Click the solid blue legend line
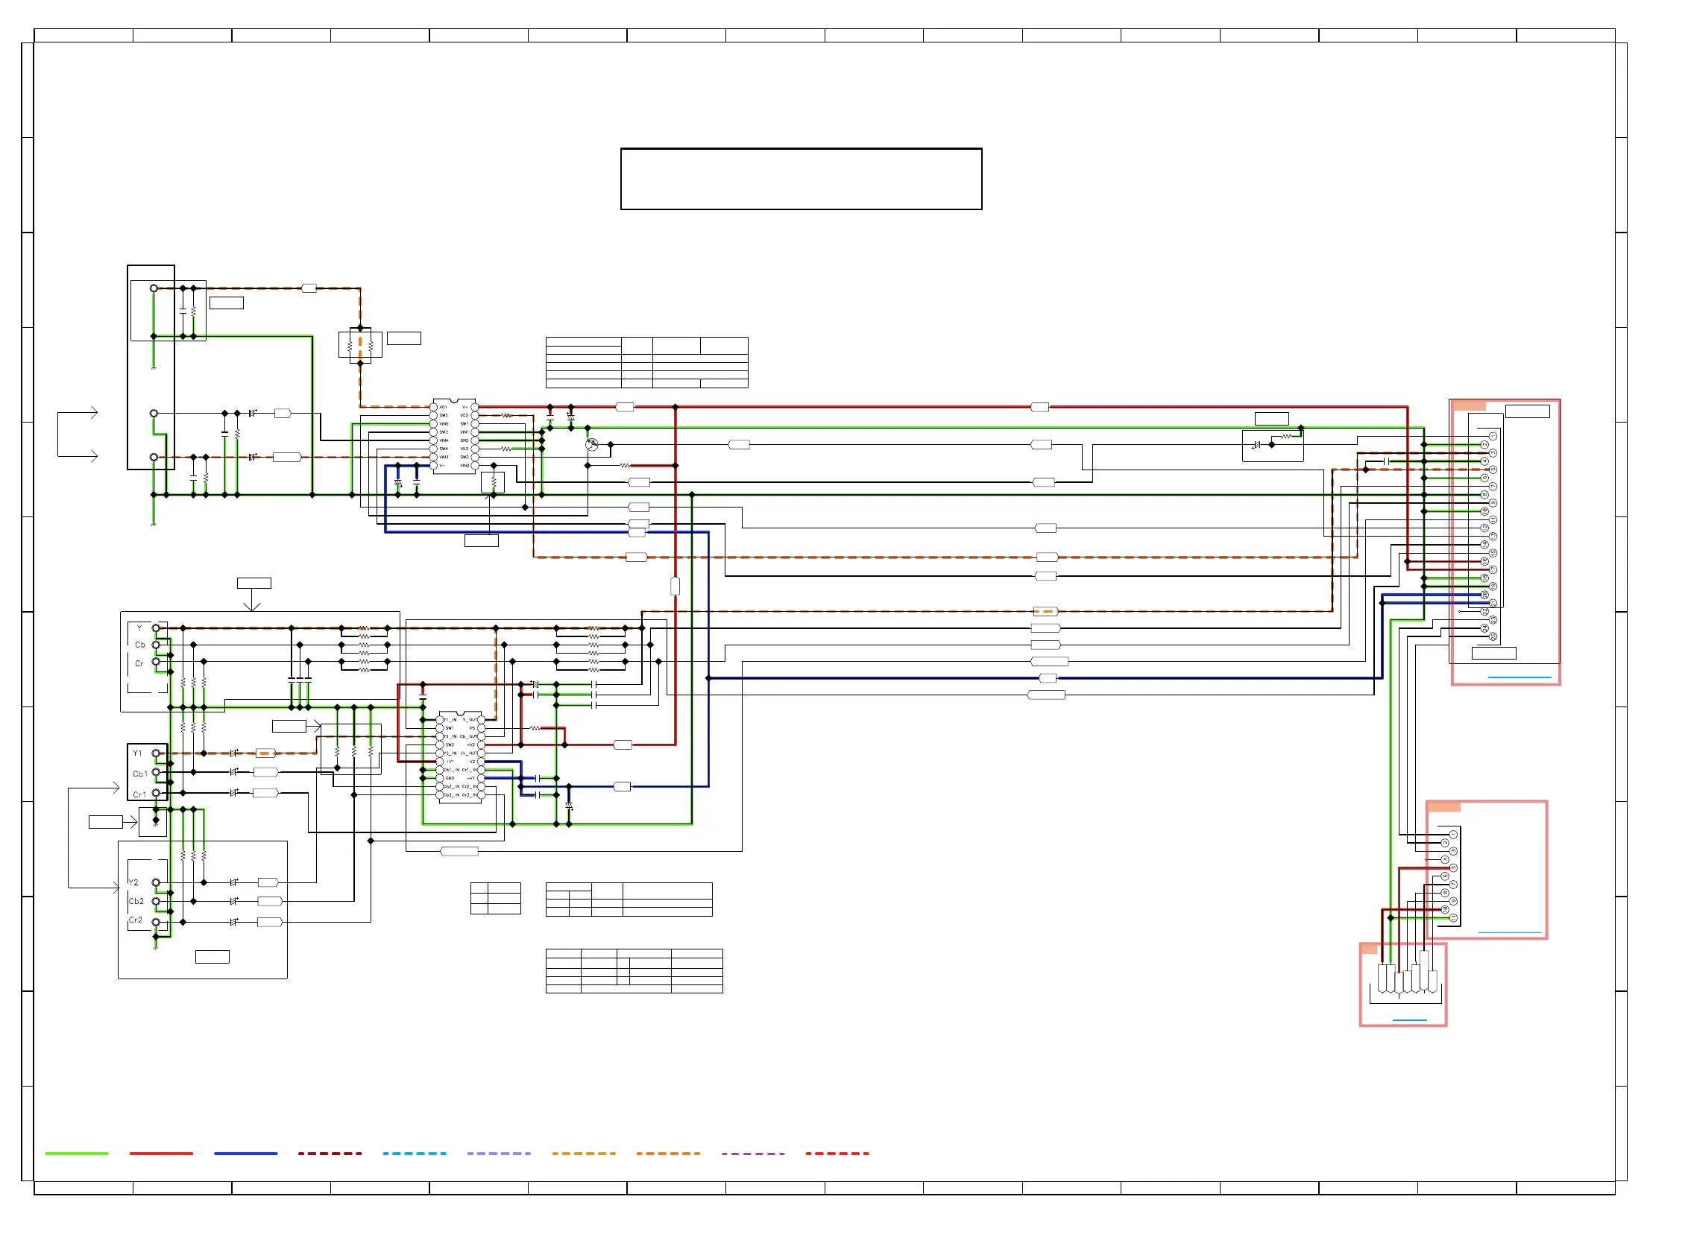 click(x=245, y=1154)
